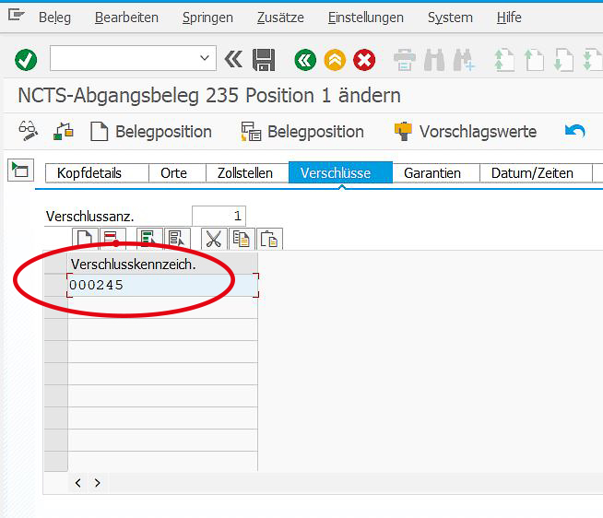Click the green Back arrow icon
Viewport: 603px width, 518px height.
[305, 61]
